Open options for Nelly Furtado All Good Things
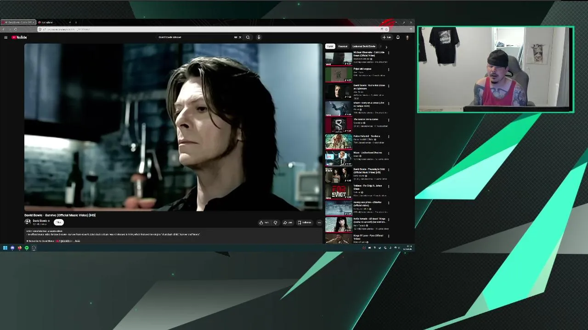 [x=389, y=220]
